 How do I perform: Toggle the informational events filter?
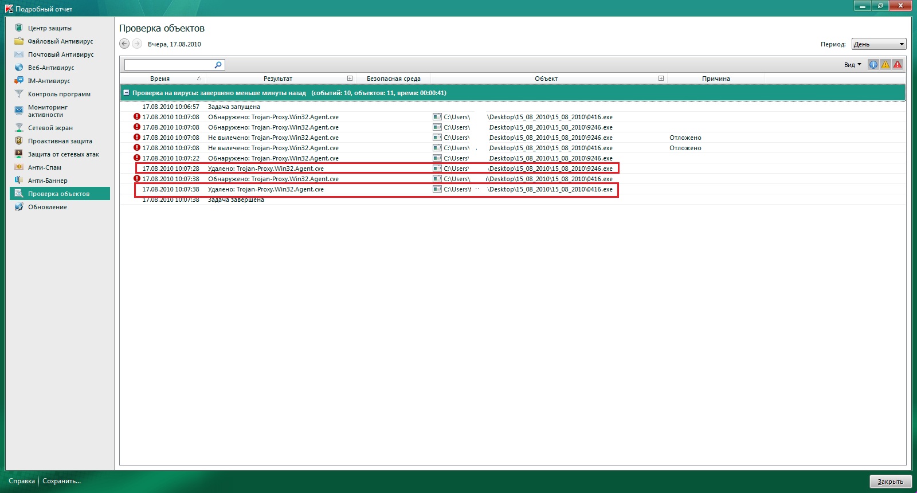(x=873, y=64)
